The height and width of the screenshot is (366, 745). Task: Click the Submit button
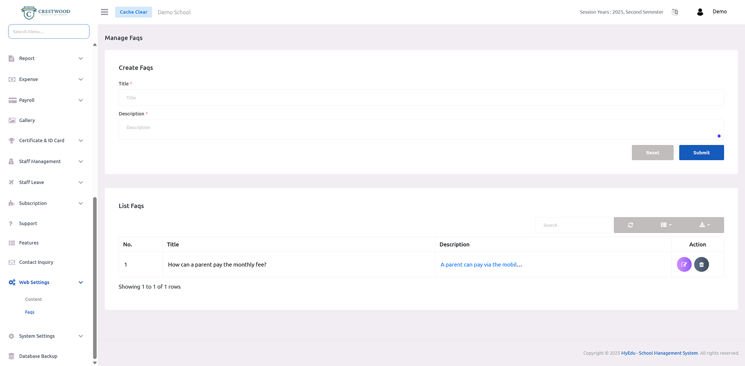701,153
